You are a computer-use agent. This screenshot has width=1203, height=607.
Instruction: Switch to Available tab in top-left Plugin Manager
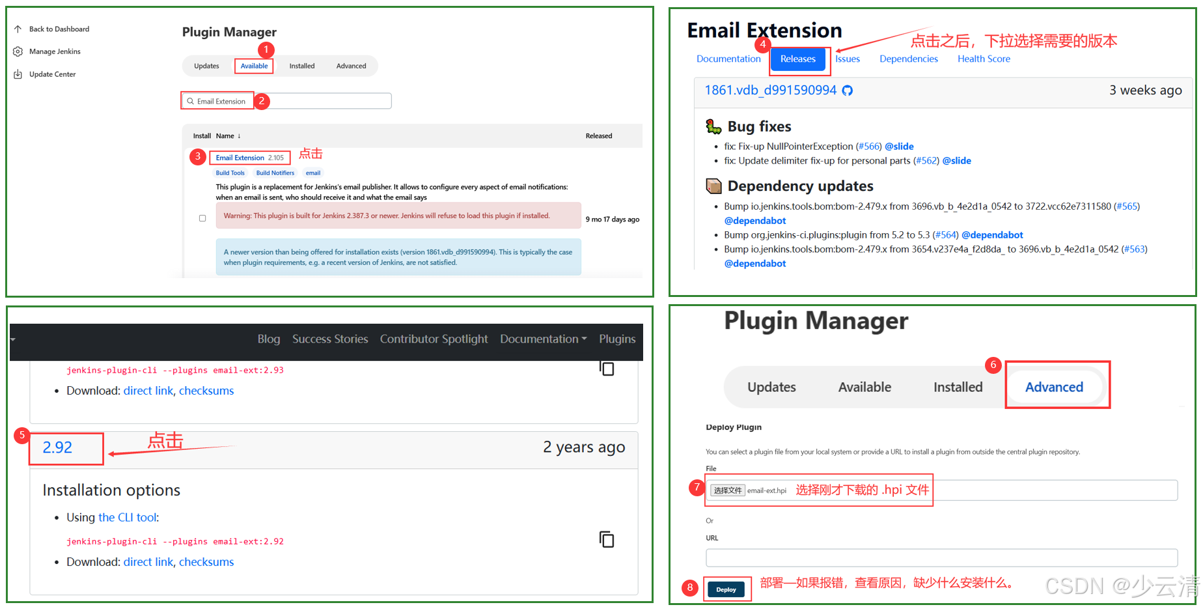tap(254, 66)
